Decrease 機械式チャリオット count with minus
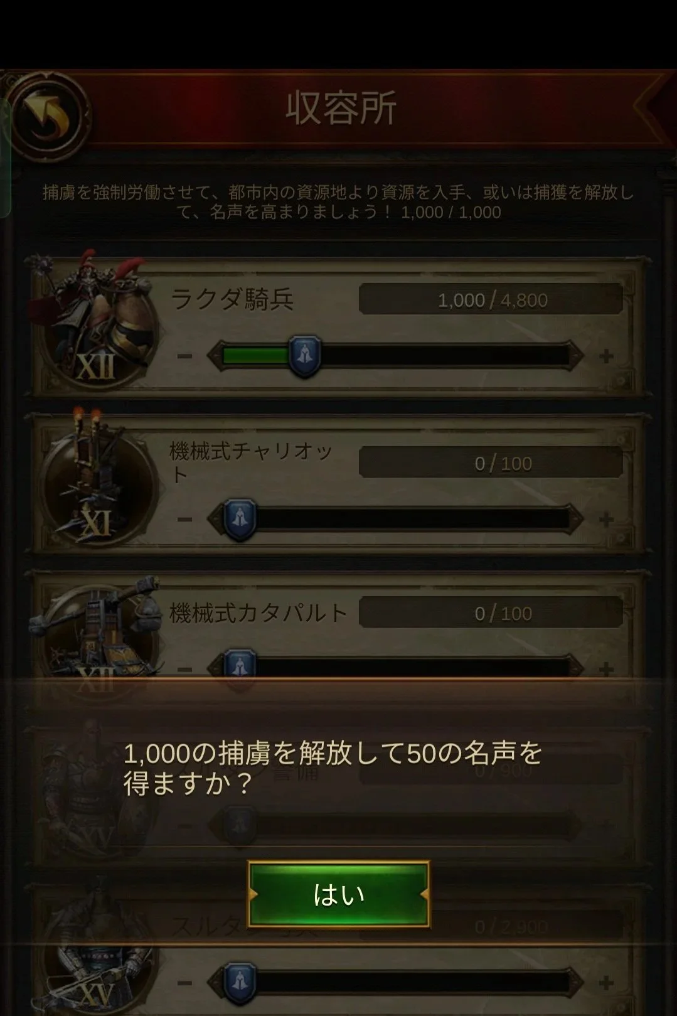Viewport: 677px width, 1016px height. 184,520
